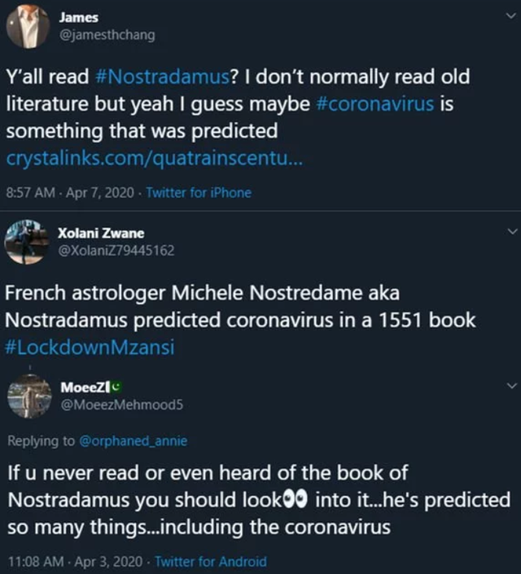Follow the crystalinks.com quatrains link
521x574 pixels.
coord(154,156)
